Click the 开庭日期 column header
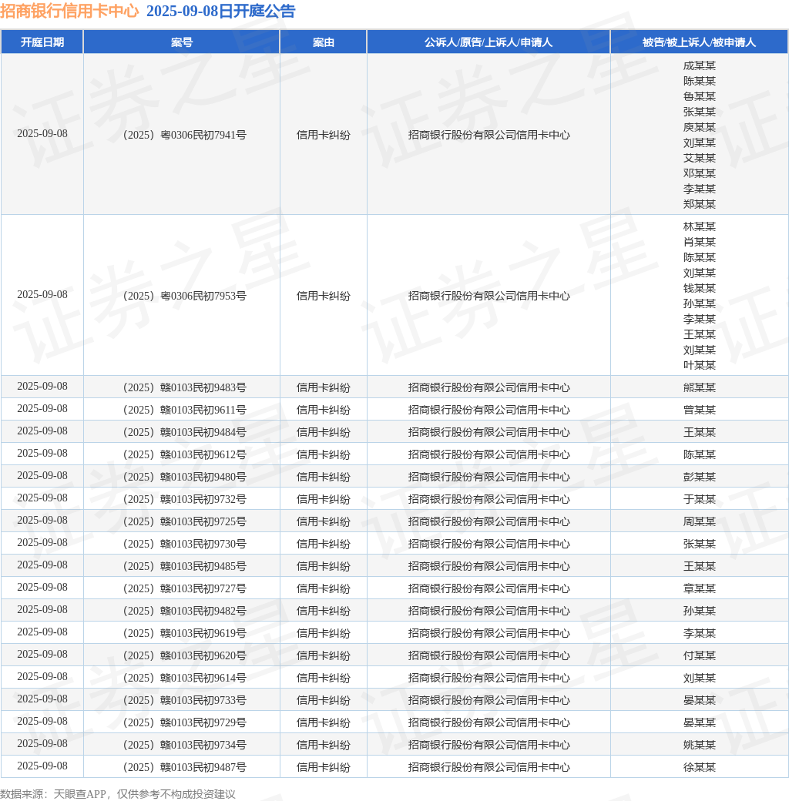 pyautogui.click(x=42, y=42)
